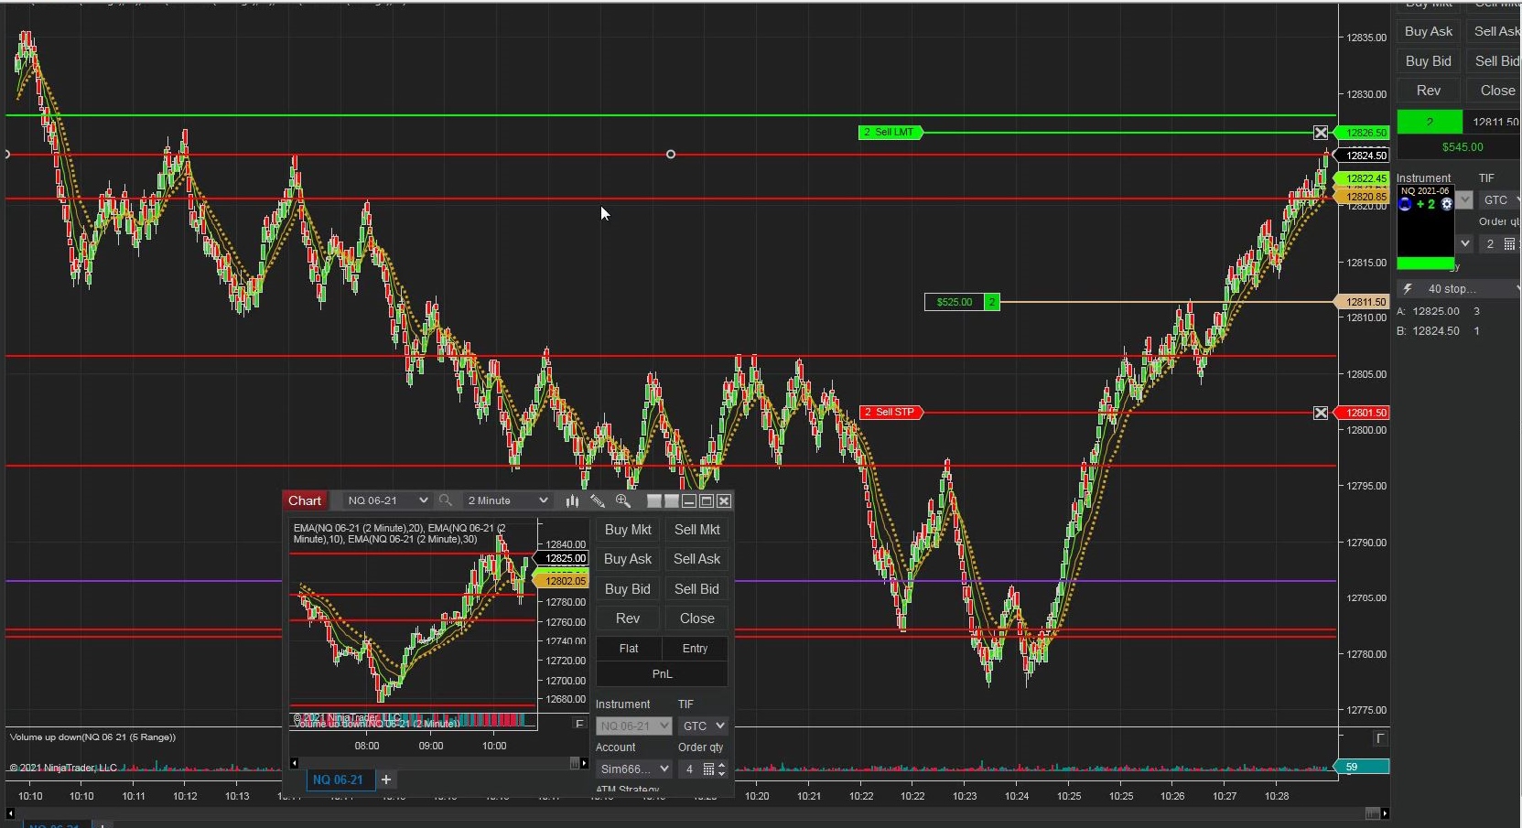Click the instrument search magnifier icon

(446, 500)
